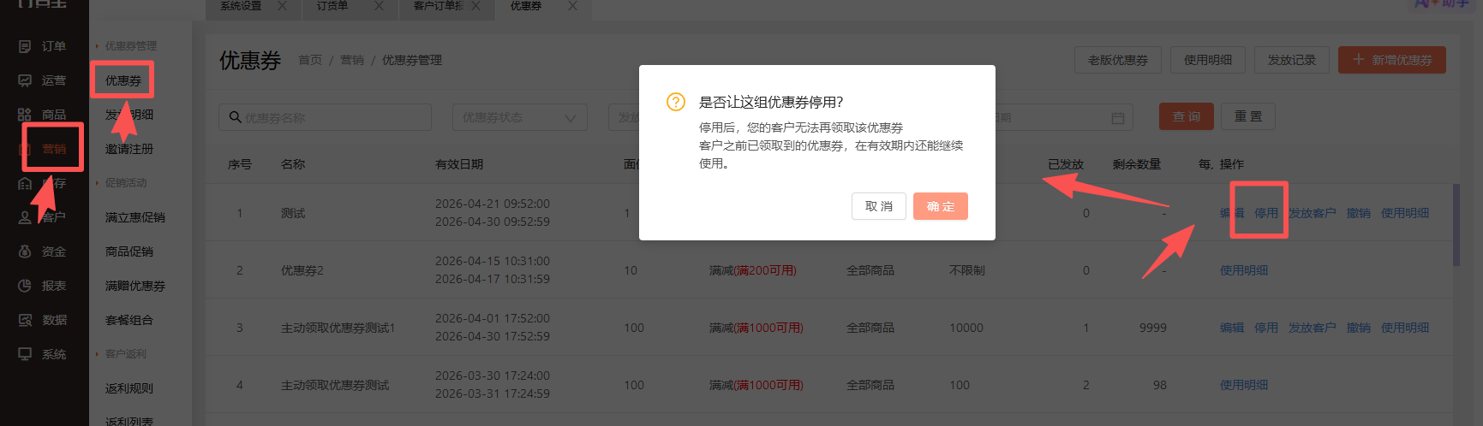Collapse the 客户返利 submenu group
The height and width of the screenshot is (426, 1483).
tap(121, 354)
